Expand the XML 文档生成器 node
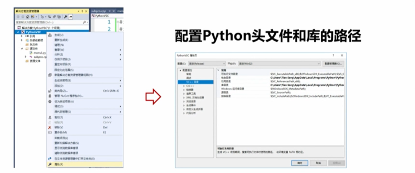This screenshot has width=415, height=173. click(x=184, y=98)
